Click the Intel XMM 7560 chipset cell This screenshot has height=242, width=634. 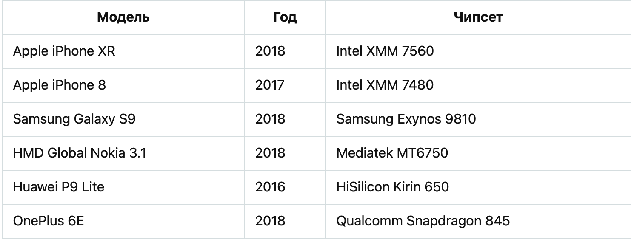coord(478,51)
